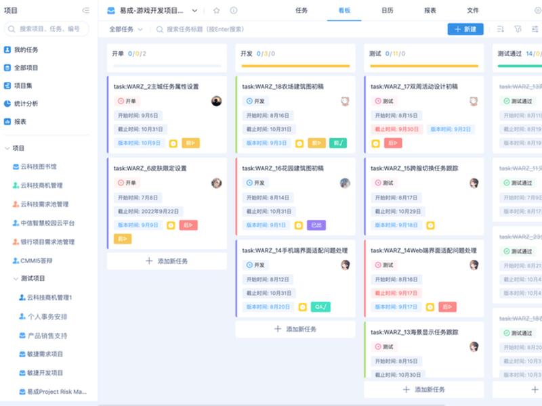This screenshot has width=542, height=406.
Task: Toggle 测试 status on WARZ_13海景显示任务跟踪
Action: point(384,346)
